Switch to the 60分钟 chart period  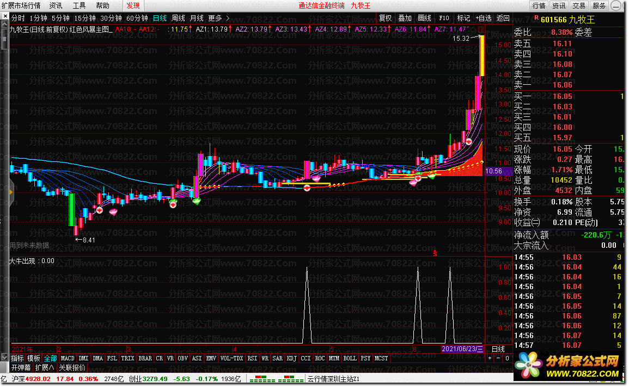click(137, 18)
